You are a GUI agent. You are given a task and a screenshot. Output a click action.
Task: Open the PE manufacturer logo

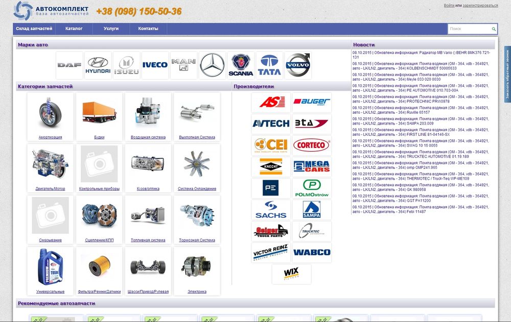pos(271,188)
